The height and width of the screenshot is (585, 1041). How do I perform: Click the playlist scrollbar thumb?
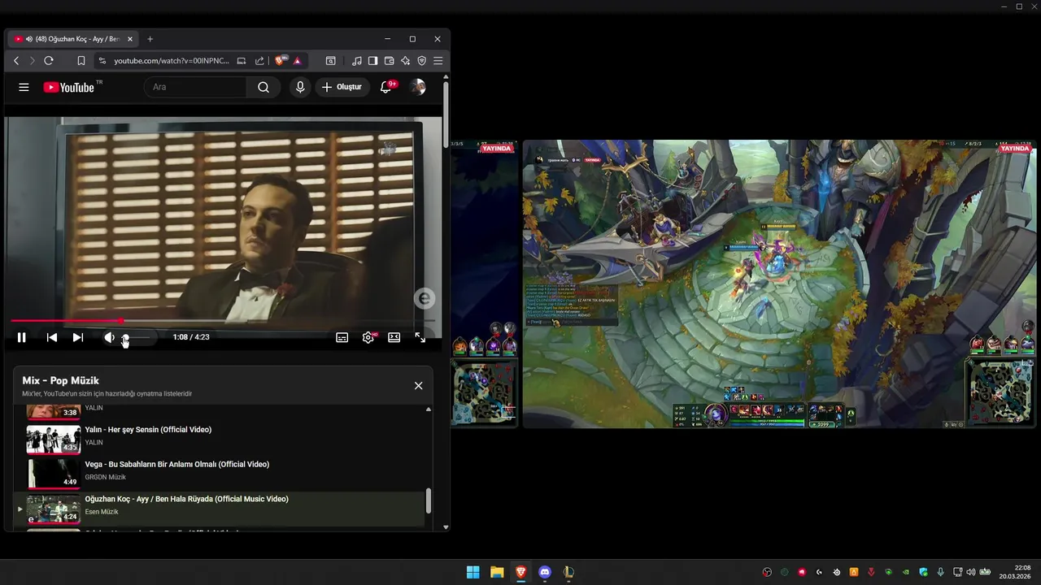(429, 500)
